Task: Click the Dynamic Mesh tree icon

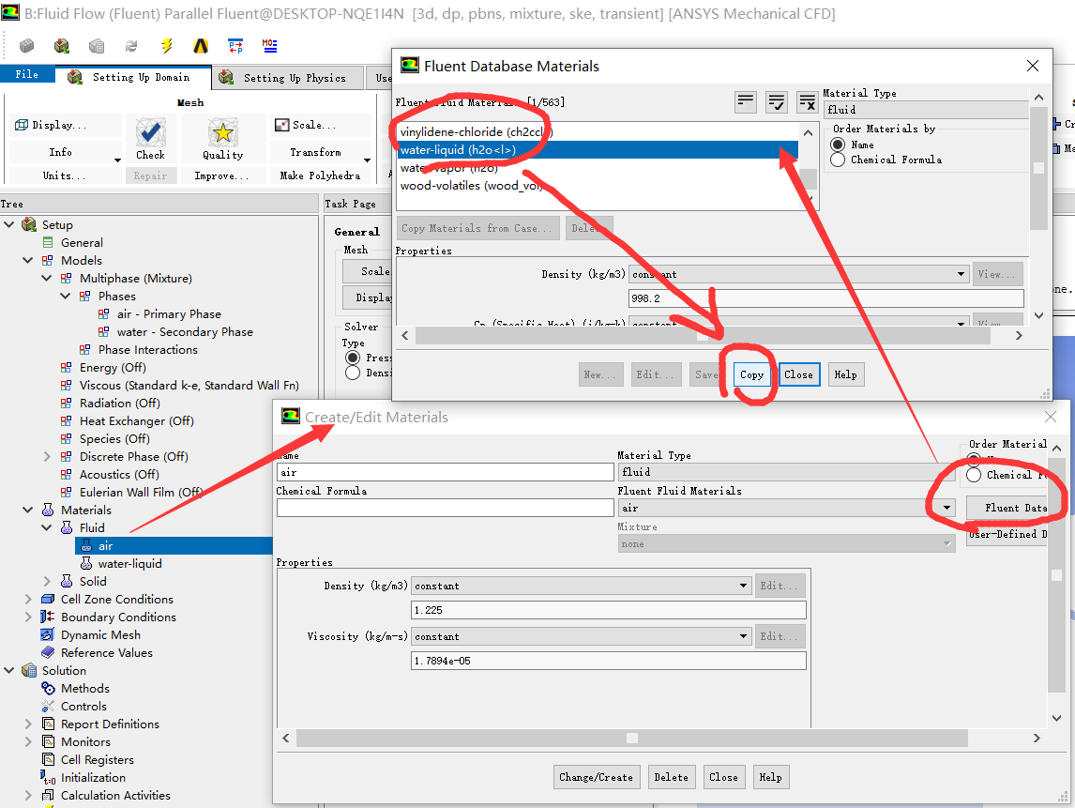Action: [48, 634]
